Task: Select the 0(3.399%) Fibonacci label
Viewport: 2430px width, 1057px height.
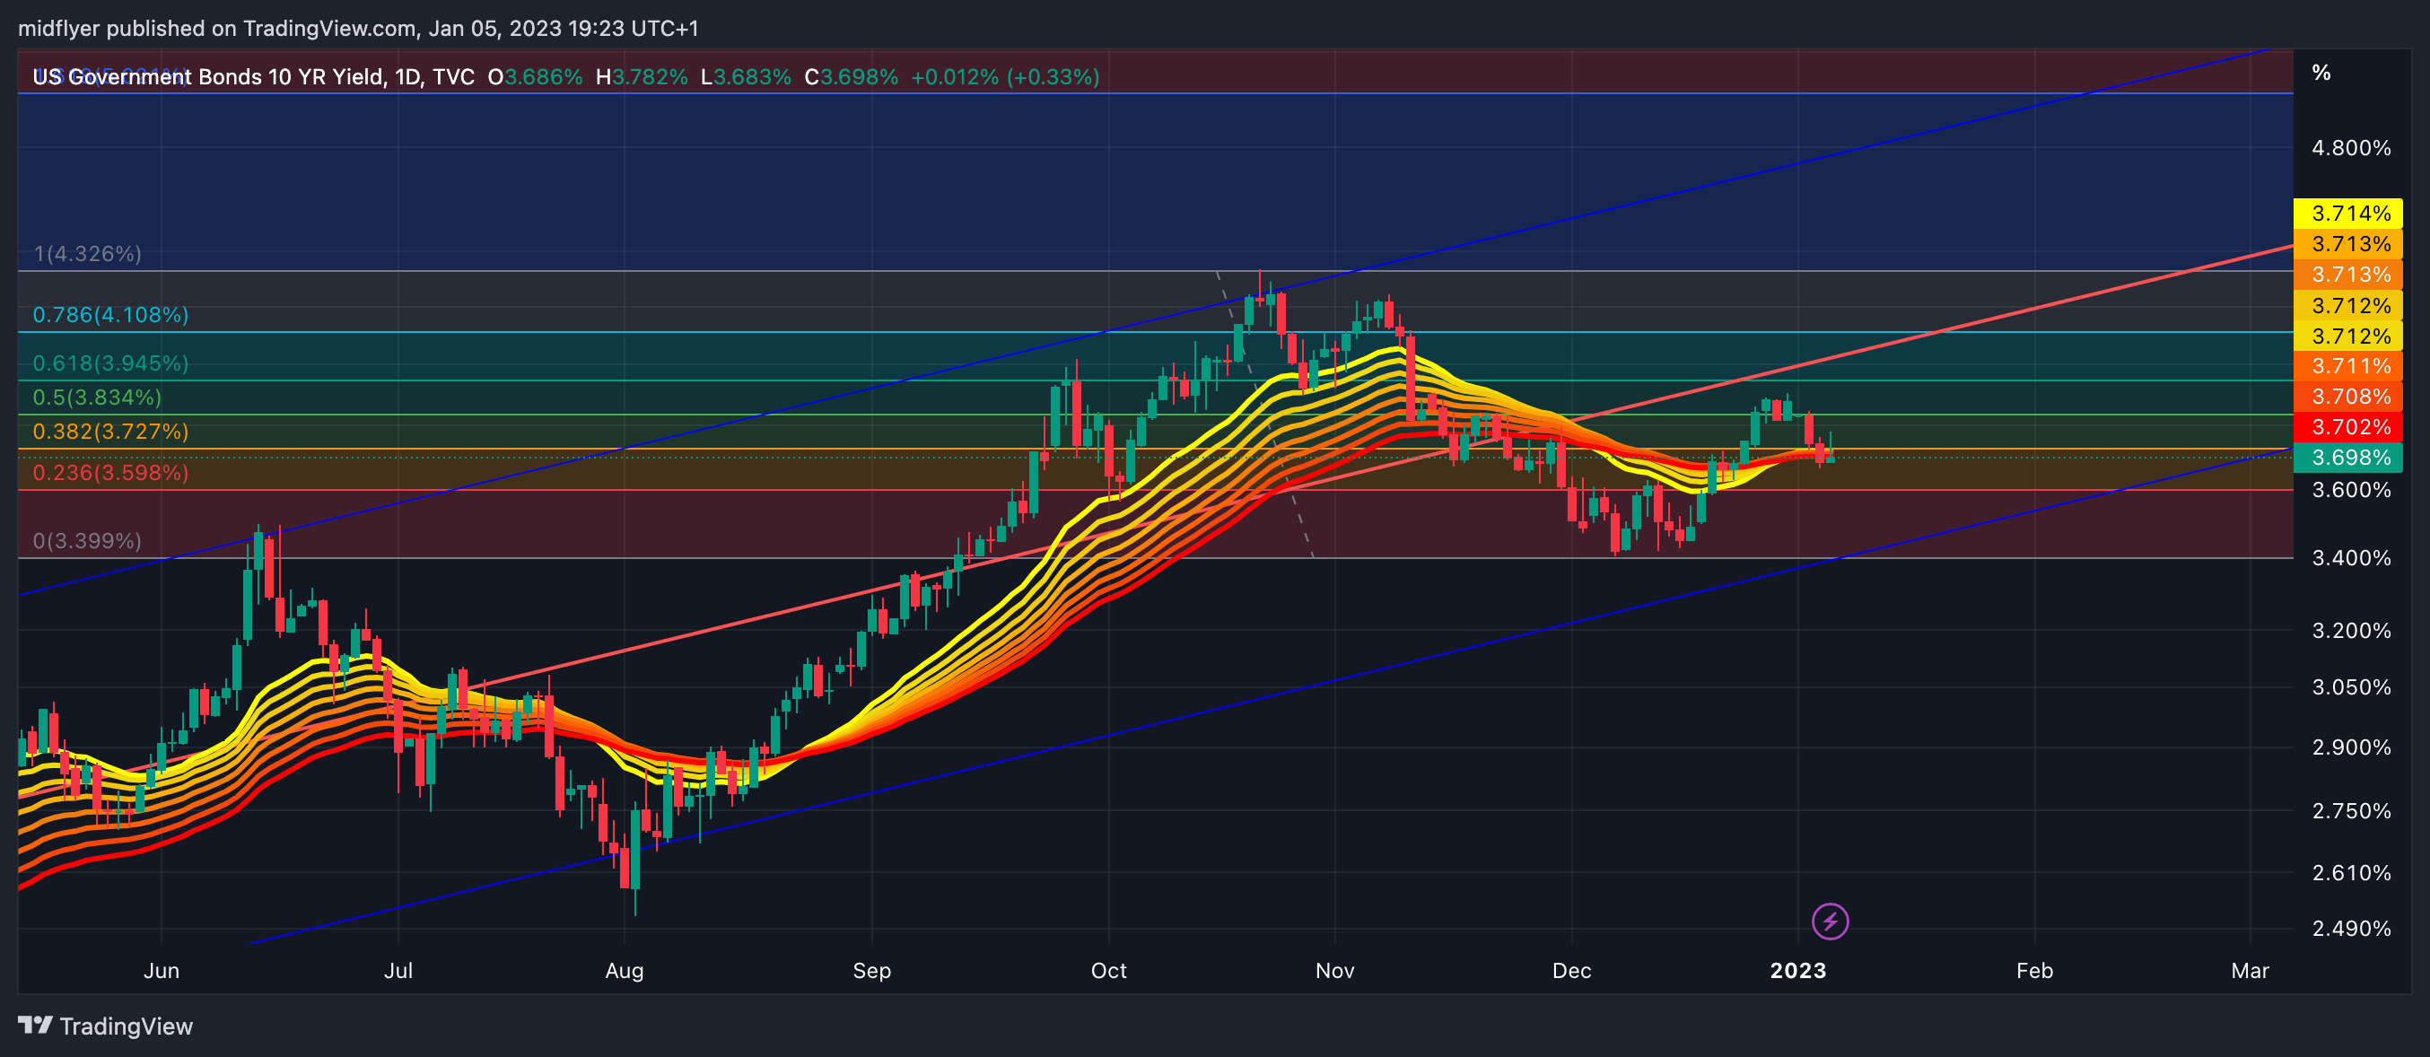Action: pyautogui.click(x=88, y=540)
